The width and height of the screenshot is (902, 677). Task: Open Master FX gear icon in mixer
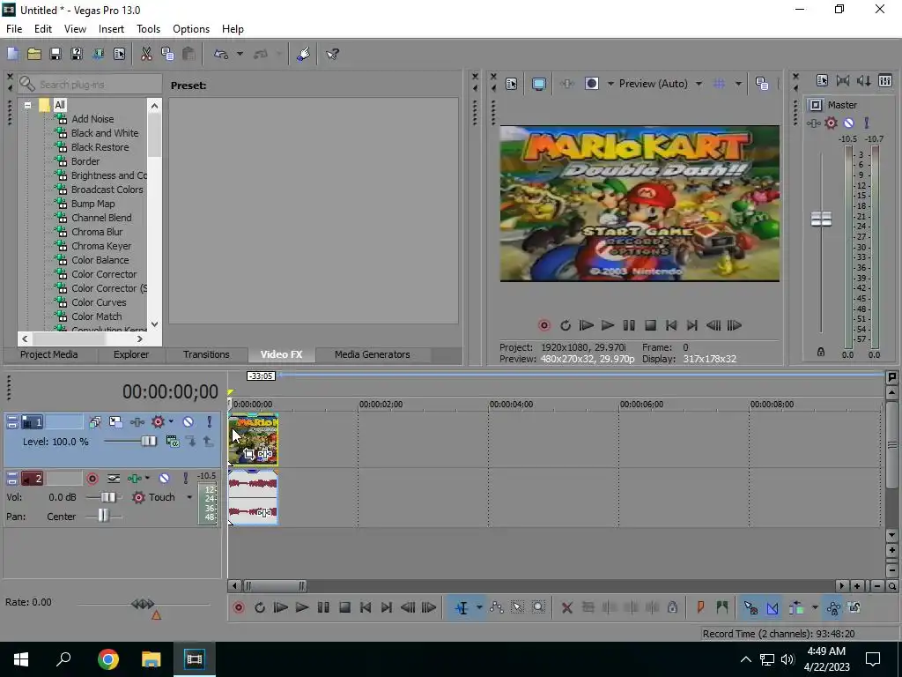(x=831, y=123)
